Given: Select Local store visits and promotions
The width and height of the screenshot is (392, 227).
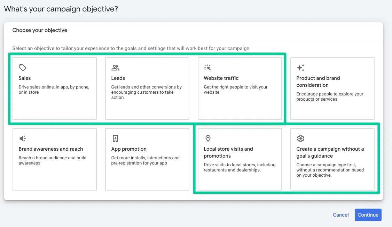Looking at the screenshot, I should tap(240, 159).
